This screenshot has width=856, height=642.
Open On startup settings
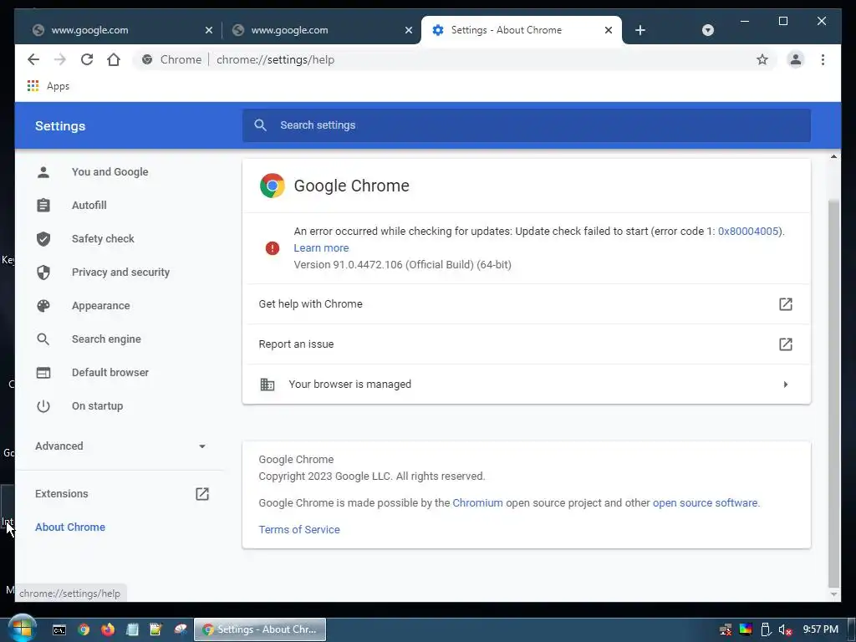97,405
